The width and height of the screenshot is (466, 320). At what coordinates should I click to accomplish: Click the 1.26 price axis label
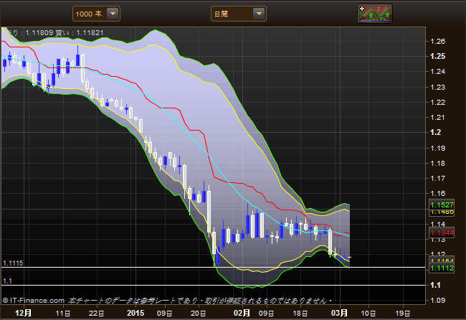(x=438, y=42)
